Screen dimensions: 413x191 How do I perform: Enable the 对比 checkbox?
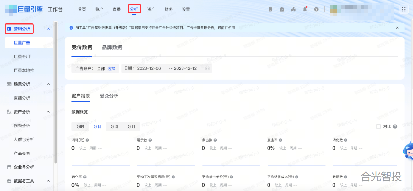[x=379, y=127]
